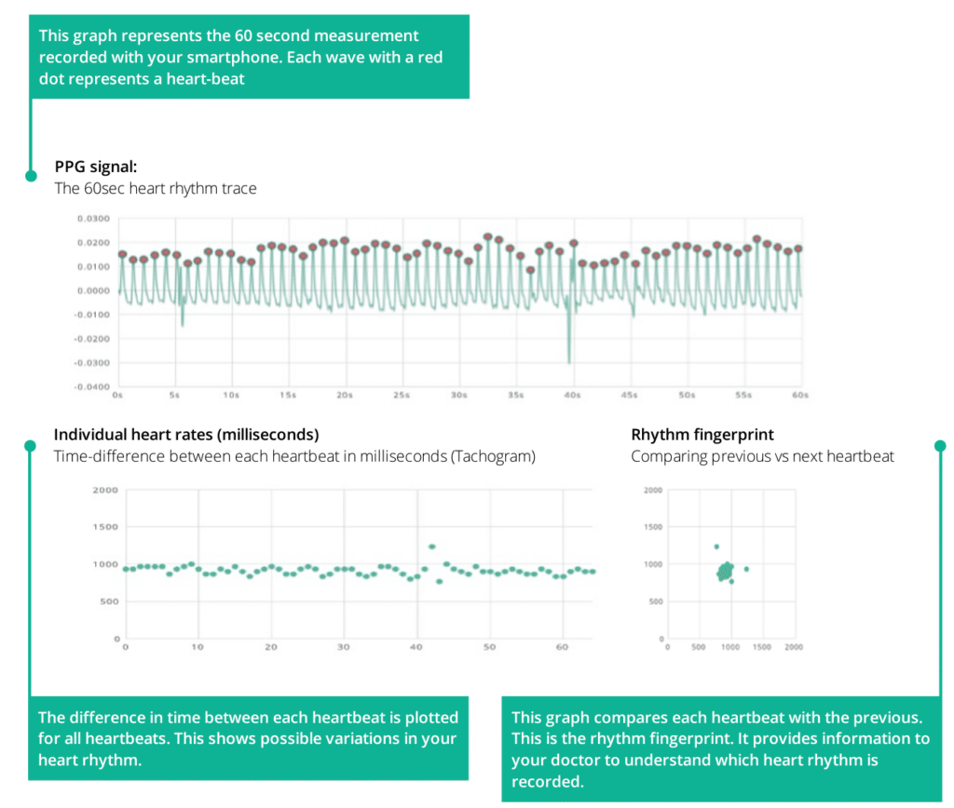954x808 pixels.
Task: Select the bottom-left callout about heartbeat time difference
Action: 249,739
